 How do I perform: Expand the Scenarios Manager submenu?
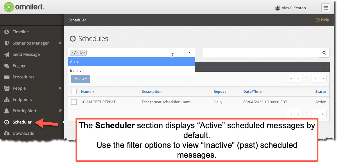[x=61, y=43]
